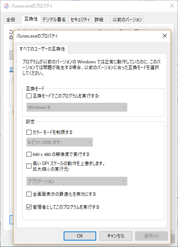Close the back iTunes.exe properties window
The width and height of the screenshot is (178, 247).
click(x=172, y=6)
